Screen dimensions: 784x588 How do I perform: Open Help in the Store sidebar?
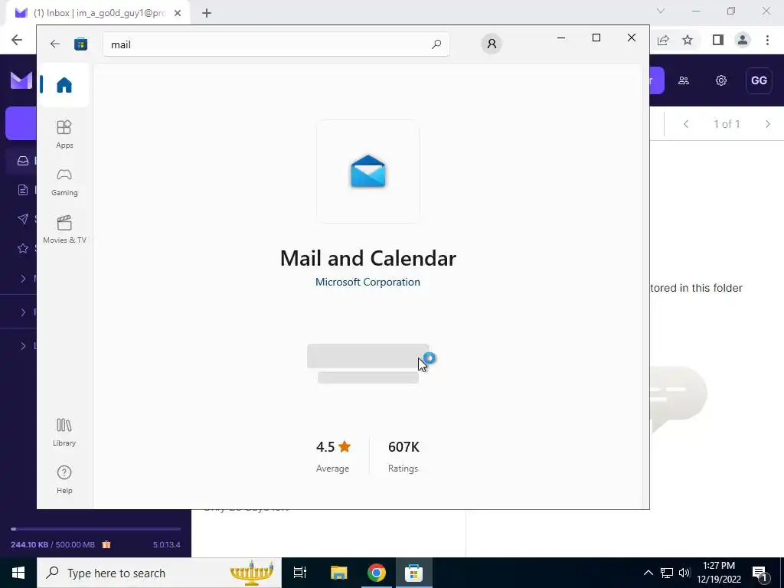[x=64, y=479]
